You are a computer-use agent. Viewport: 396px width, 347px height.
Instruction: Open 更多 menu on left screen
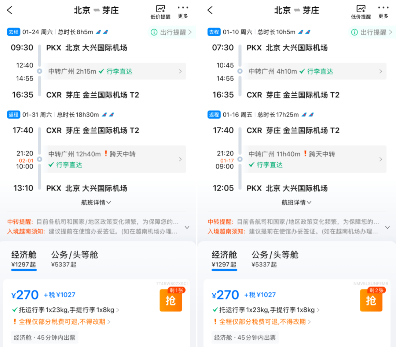pos(183,12)
